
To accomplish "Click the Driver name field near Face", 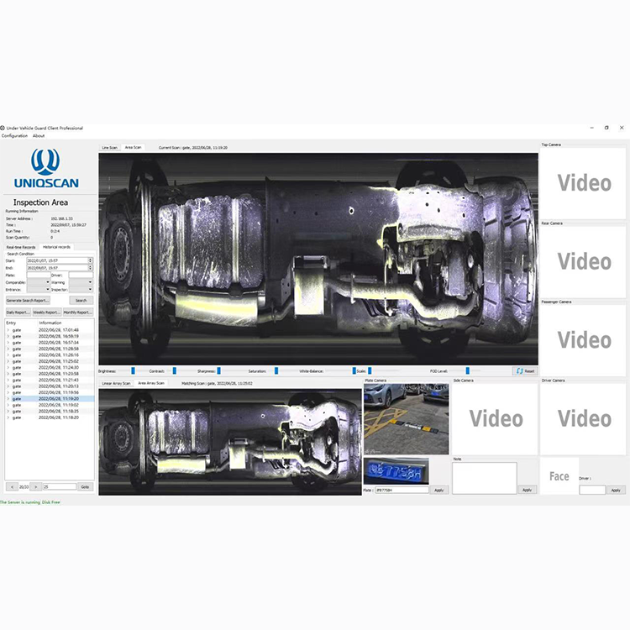I will pyautogui.click(x=592, y=490).
